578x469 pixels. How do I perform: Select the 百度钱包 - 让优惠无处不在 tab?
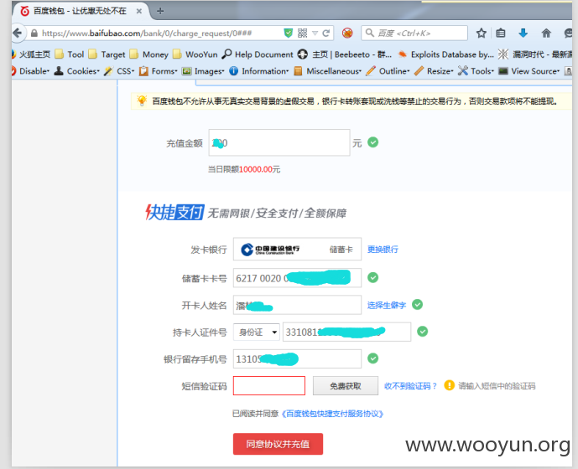coord(80,11)
